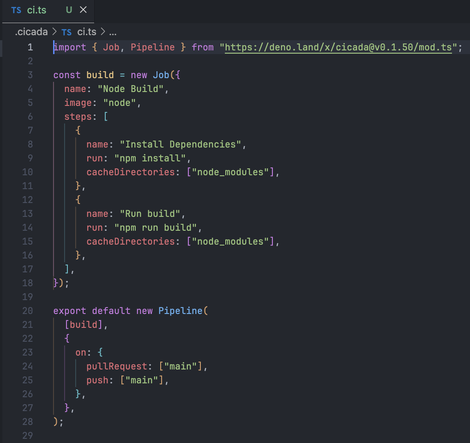Expand the ellipsis breadcrumb symbol list
470x443 pixels.
113,32
